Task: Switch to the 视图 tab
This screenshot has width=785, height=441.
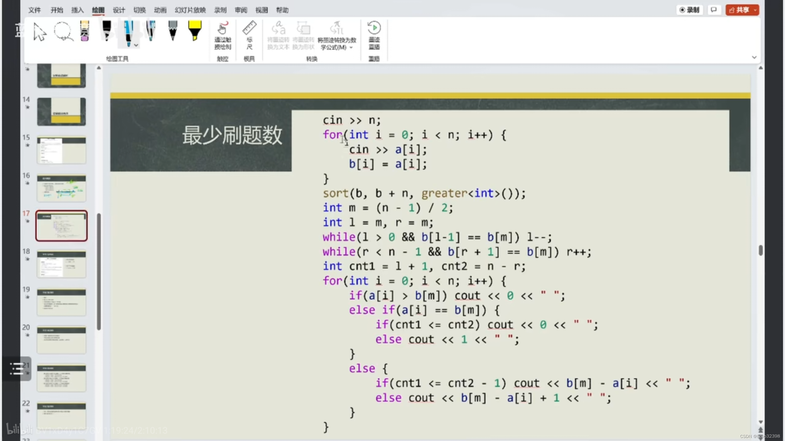Action: (x=262, y=10)
